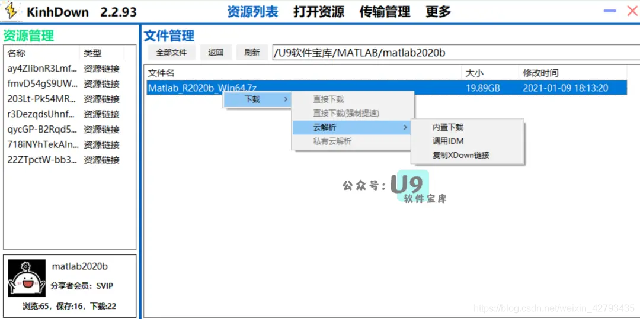Click the 文件名 column header
This screenshot has height=319, width=640.
[x=304, y=73]
